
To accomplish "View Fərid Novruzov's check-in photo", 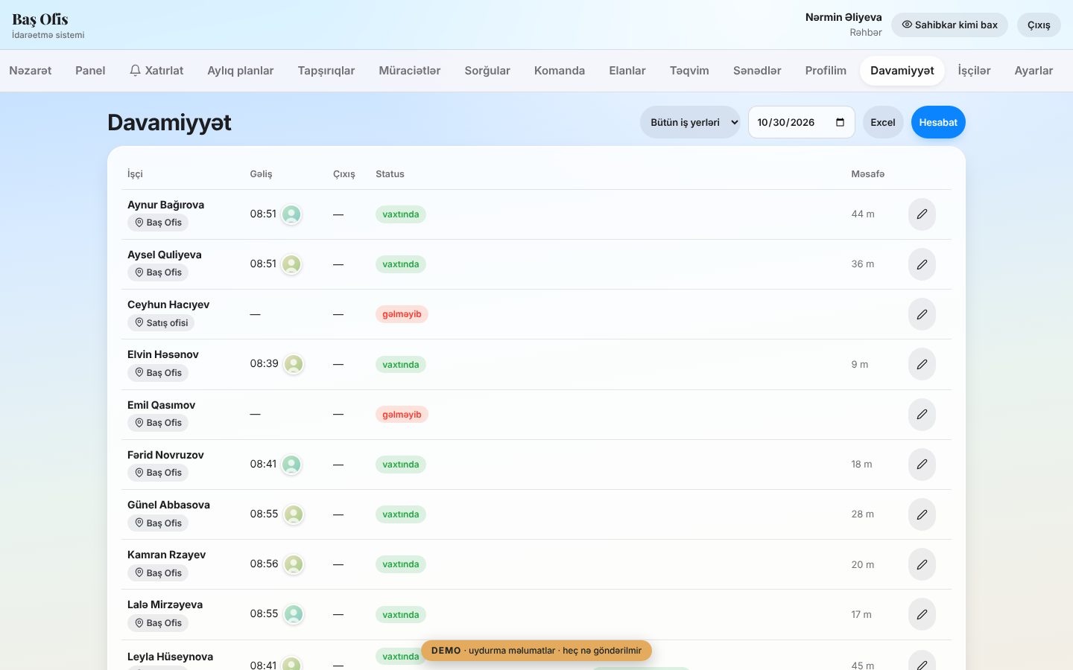I will (291, 465).
